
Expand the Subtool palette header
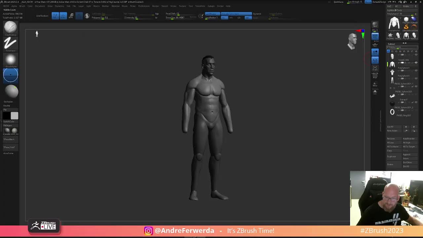pos(392,44)
